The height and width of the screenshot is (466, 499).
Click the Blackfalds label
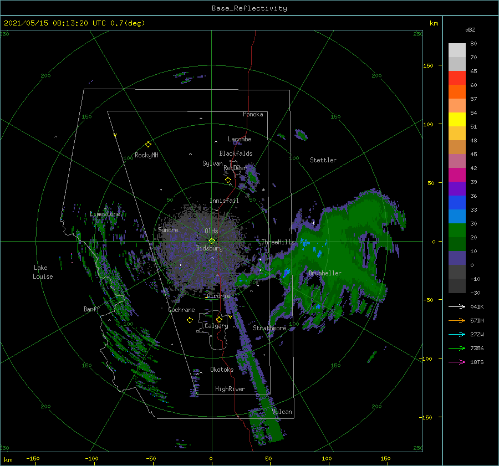(x=236, y=153)
